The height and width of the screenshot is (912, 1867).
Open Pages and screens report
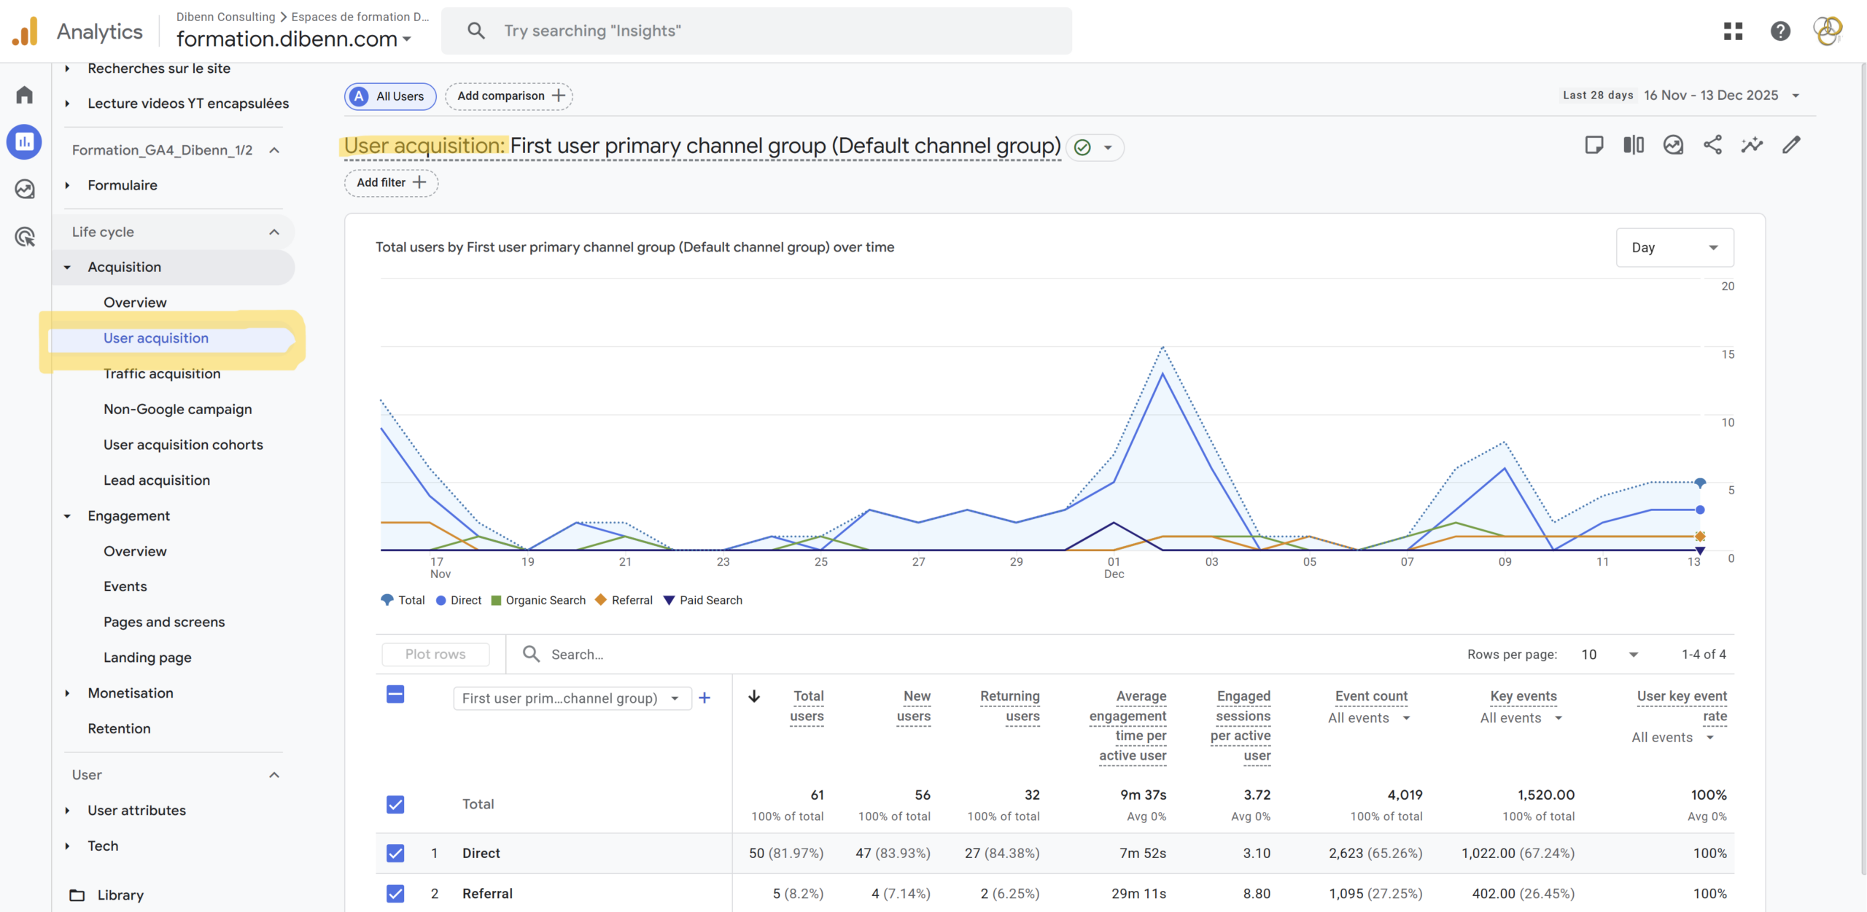[164, 622]
